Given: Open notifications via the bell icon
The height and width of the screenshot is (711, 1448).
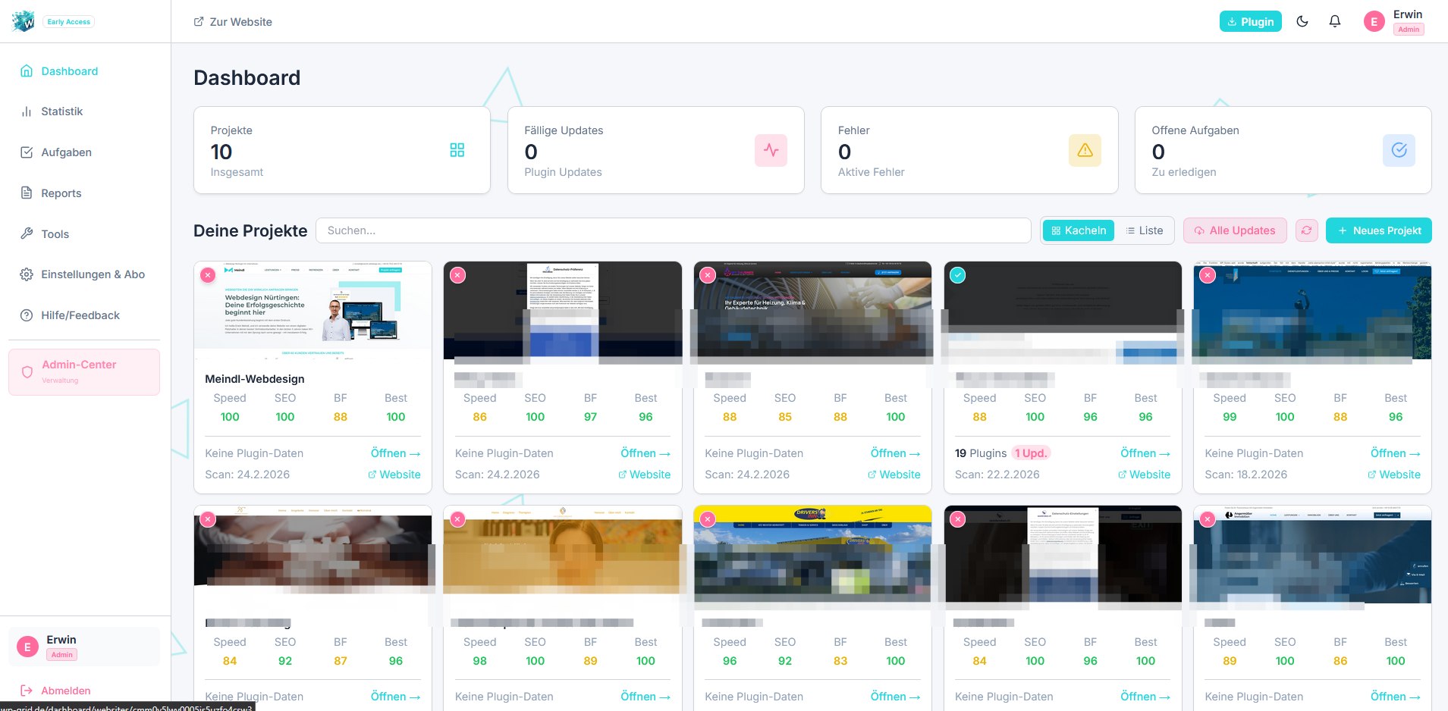Looking at the screenshot, I should [1335, 21].
